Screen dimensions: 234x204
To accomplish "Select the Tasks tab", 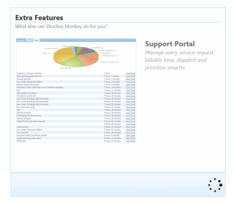I will pos(36,40).
